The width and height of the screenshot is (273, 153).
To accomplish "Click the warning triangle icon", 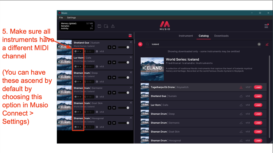I will 113,26.
